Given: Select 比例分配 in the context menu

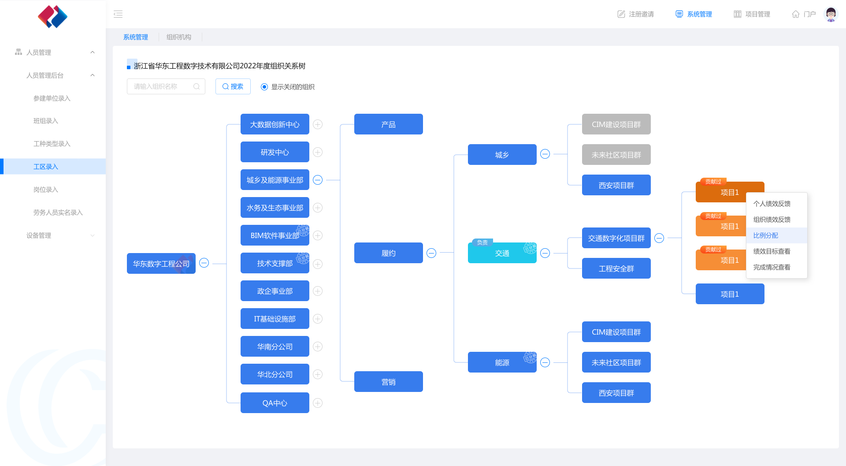Looking at the screenshot, I should [x=776, y=235].
